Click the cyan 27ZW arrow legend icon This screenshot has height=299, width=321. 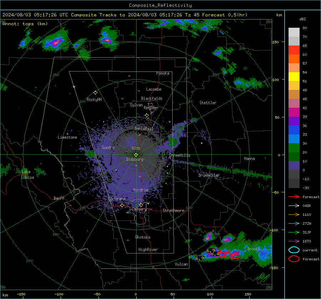tap(294, 224)
